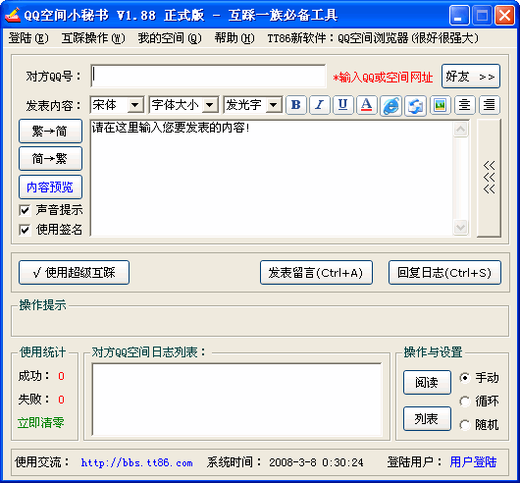Open the 我的空间(Q) menu

170,38
